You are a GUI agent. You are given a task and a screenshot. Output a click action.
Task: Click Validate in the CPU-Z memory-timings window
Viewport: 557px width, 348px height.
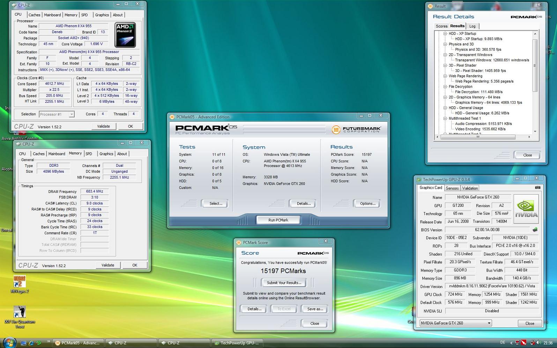point(108,265)
